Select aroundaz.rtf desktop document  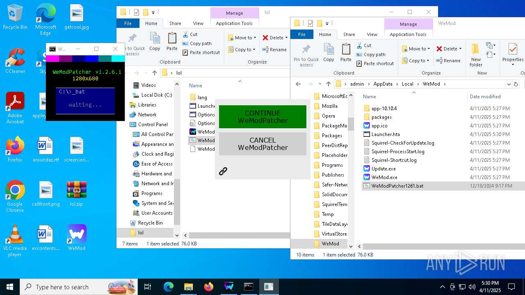click(x=46, y=150)
